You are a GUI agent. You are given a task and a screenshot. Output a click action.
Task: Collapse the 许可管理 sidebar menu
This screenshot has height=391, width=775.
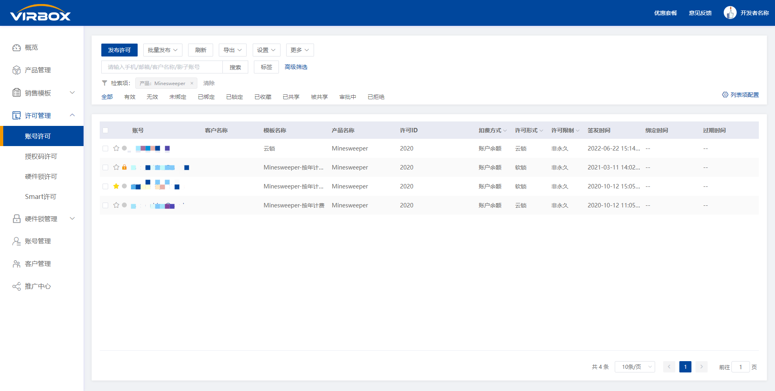(x=72, y=115)
